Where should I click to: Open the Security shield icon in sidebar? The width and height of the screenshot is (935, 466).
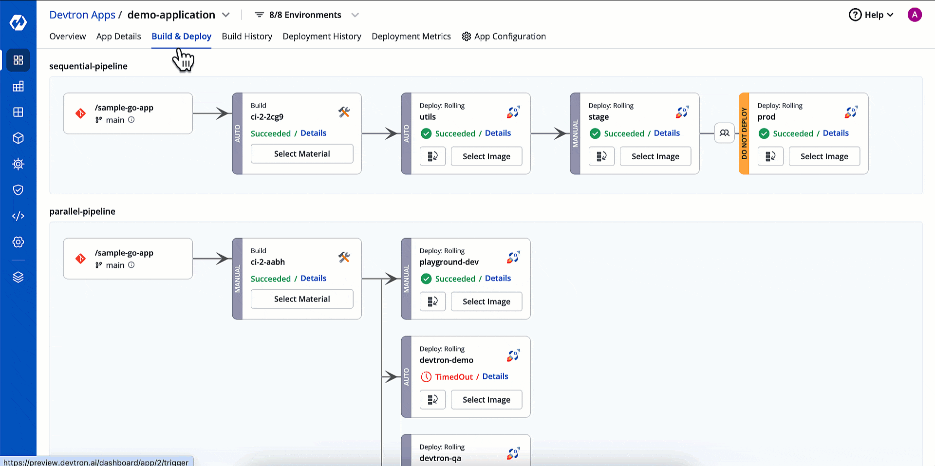18,190
